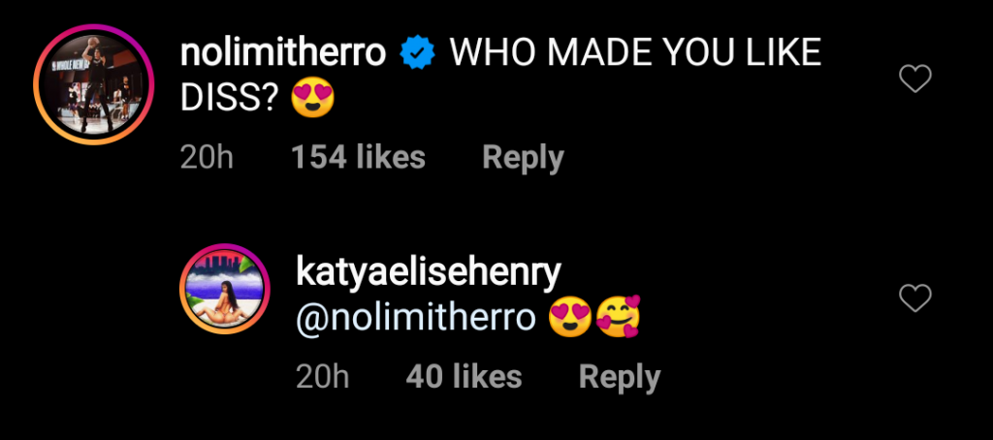This screenshot has width=993, height=440.
Task: View the 154 likes list
Action: 358,157
